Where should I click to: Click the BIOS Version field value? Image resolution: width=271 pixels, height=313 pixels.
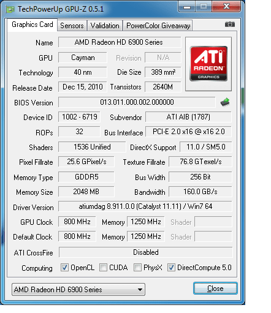pyautogui.click(x=137, y=102)
